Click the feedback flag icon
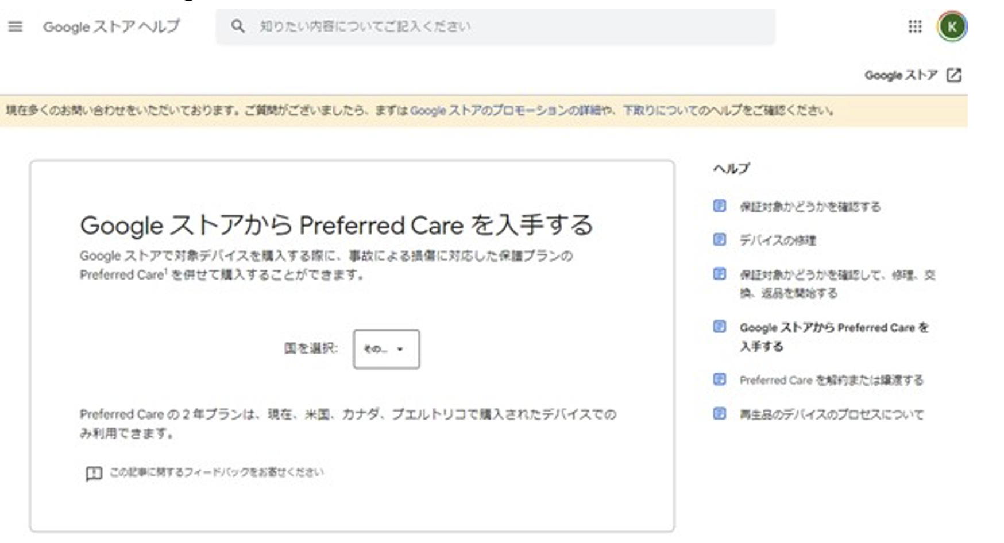Viewport: 1004px width, 543px height. pyautogui.click(x=94, y=474)
